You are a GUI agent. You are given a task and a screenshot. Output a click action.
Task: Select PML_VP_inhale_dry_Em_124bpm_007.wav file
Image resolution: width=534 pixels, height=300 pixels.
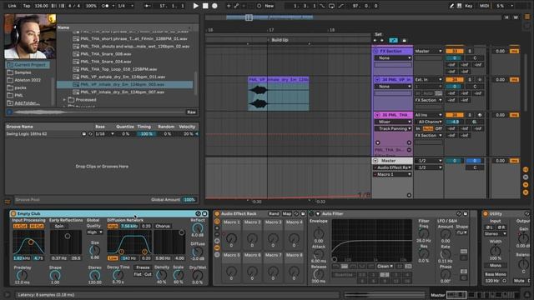pyautogui.click(x=123, y=92)
